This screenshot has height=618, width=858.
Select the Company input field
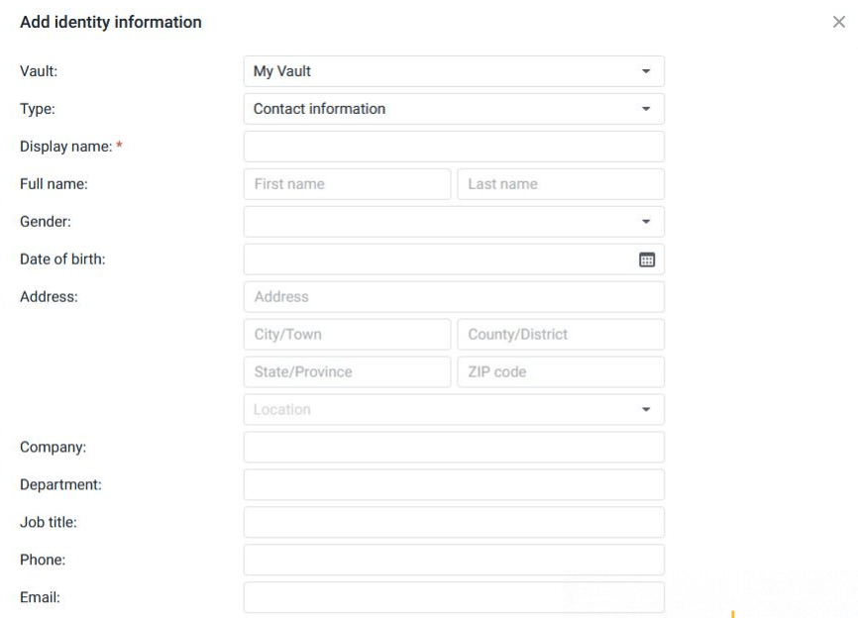pos(453,447)
